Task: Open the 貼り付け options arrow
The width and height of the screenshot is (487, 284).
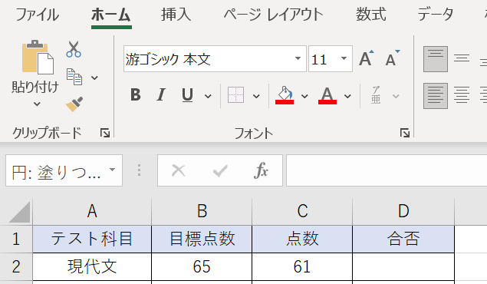Action: coord(37,104)
